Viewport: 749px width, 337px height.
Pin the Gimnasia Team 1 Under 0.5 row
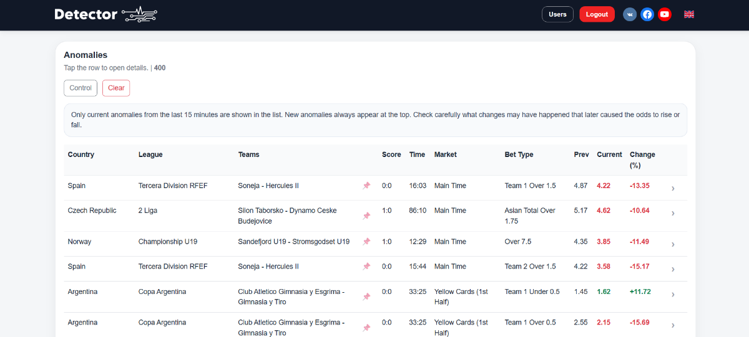366,297
